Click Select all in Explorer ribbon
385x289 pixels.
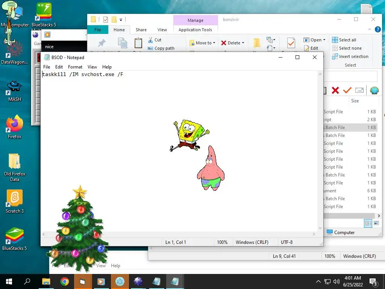pos(344,40)
